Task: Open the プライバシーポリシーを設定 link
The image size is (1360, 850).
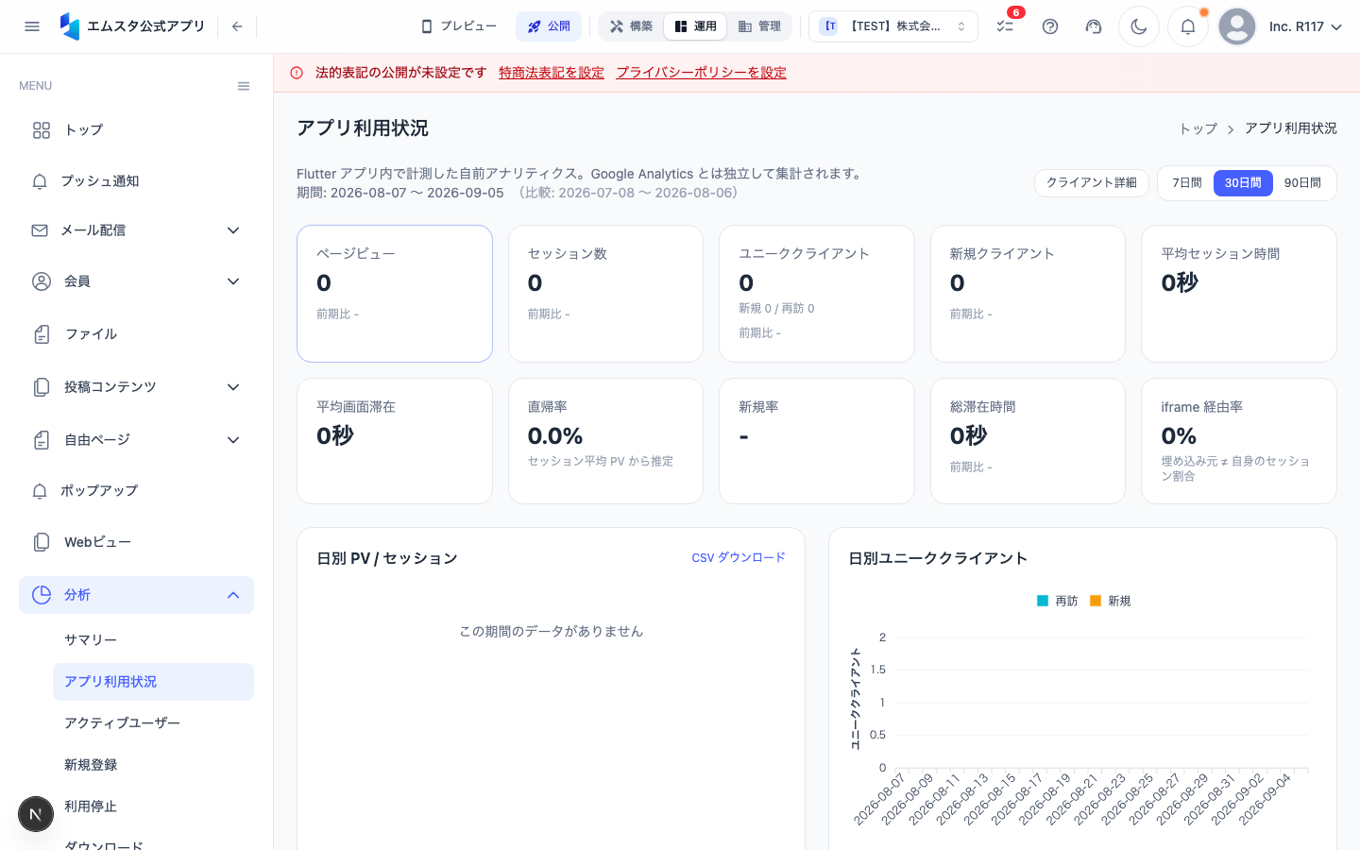Action: 701,73
